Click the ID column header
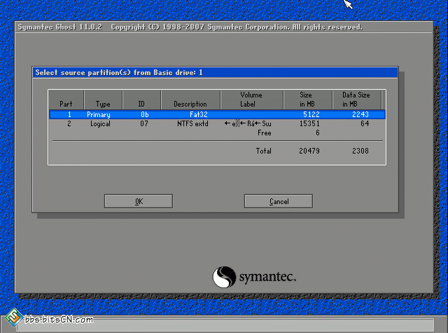The height and width of the screenshot is (333, 448). (141, 100)
